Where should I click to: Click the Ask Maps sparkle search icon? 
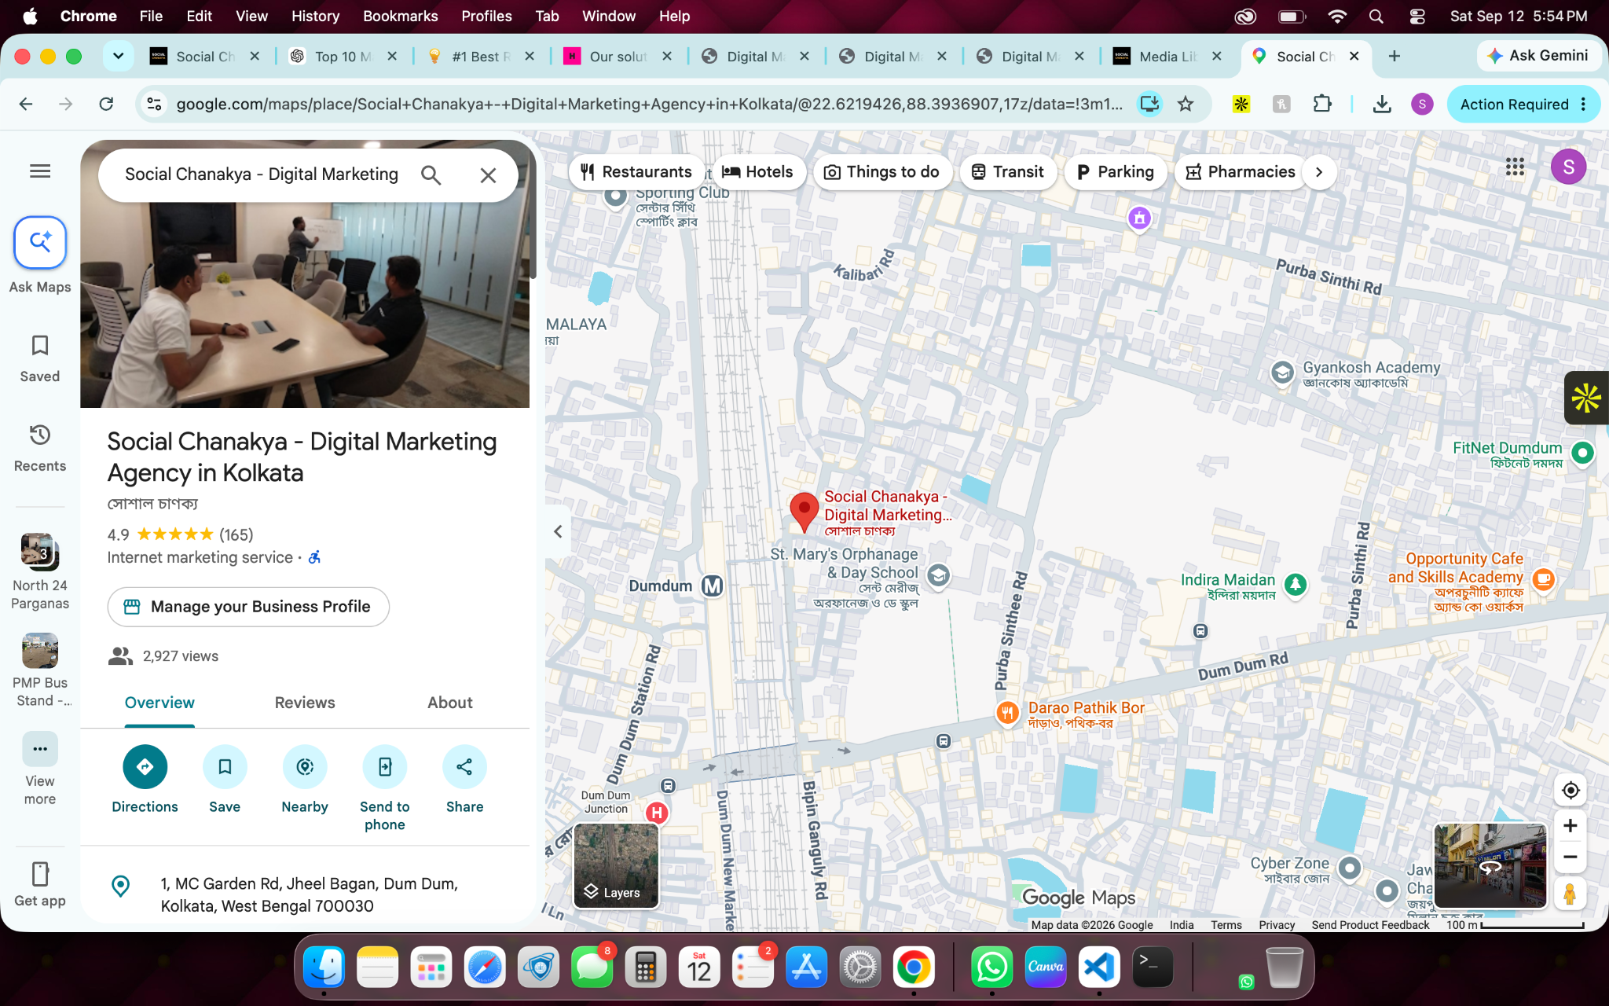pos(40,242)
